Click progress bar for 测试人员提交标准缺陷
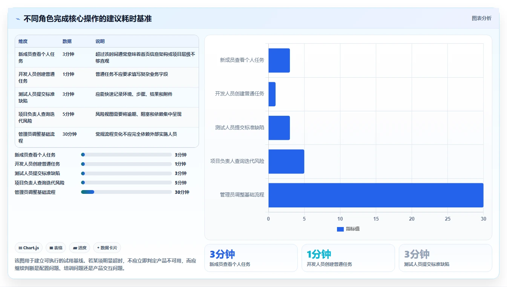Viewport: 507px width, 287px height. coord(126,173)
